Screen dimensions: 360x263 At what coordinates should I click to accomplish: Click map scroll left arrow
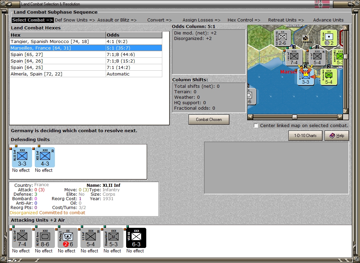(250, 117)
